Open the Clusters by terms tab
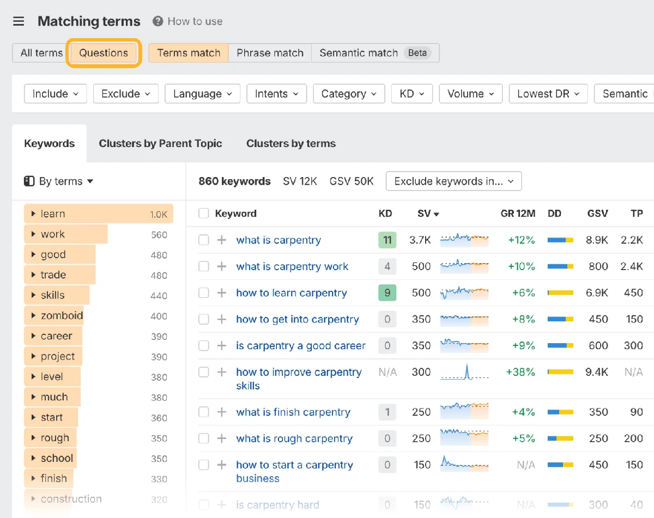This screenshot has height=518, width=654. click(x=291, y=143)
